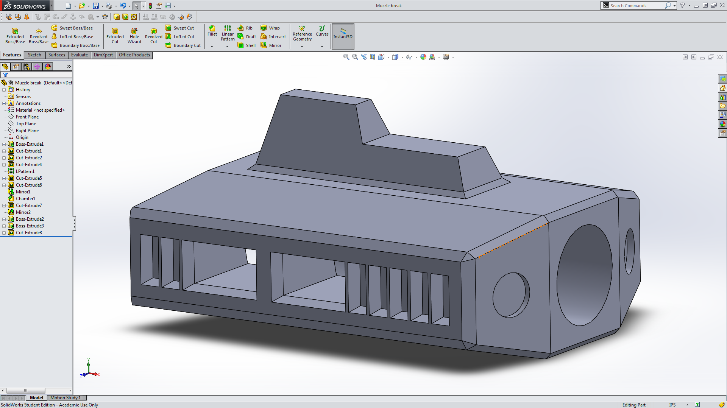727x408 pixels.
Task: Open the DimXpertManager tab icon
Action: [x=37, y=67]
